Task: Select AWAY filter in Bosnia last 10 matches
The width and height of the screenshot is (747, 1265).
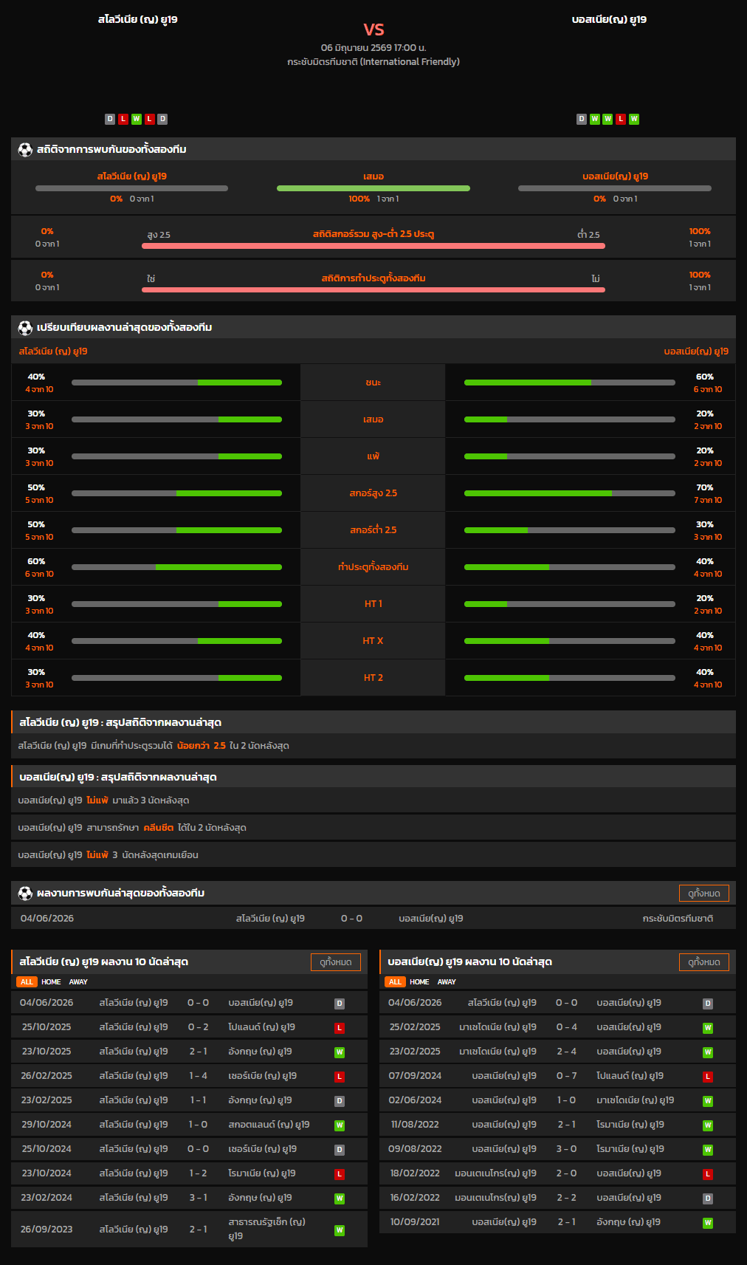Action: point(447,982)
